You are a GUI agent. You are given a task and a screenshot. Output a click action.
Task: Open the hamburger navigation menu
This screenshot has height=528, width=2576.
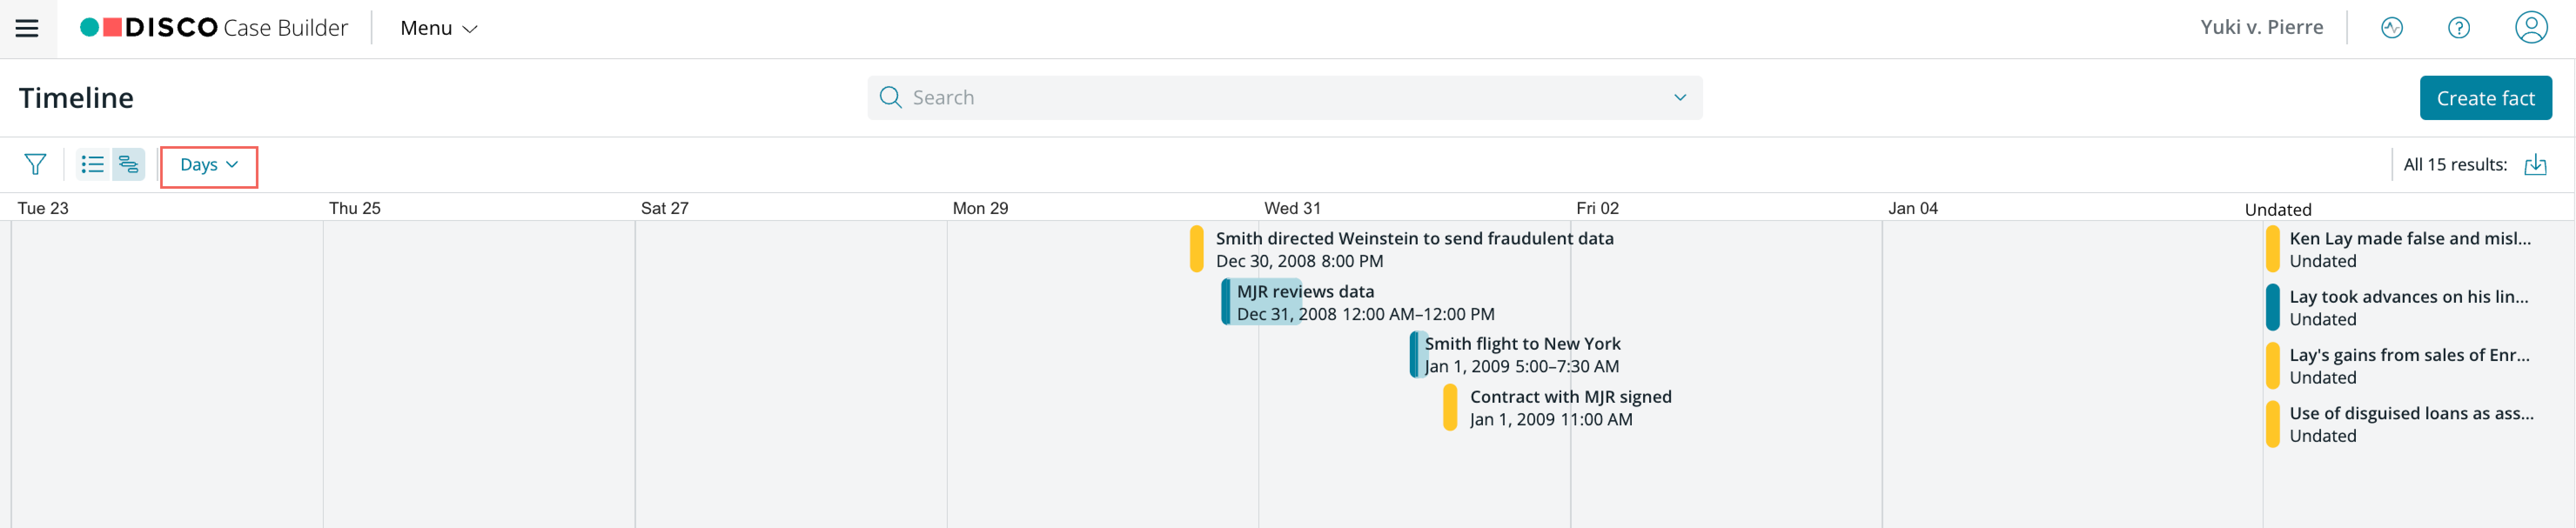27,28
